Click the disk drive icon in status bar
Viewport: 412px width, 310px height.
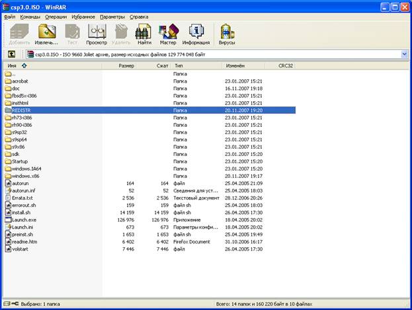pos(7,303)
